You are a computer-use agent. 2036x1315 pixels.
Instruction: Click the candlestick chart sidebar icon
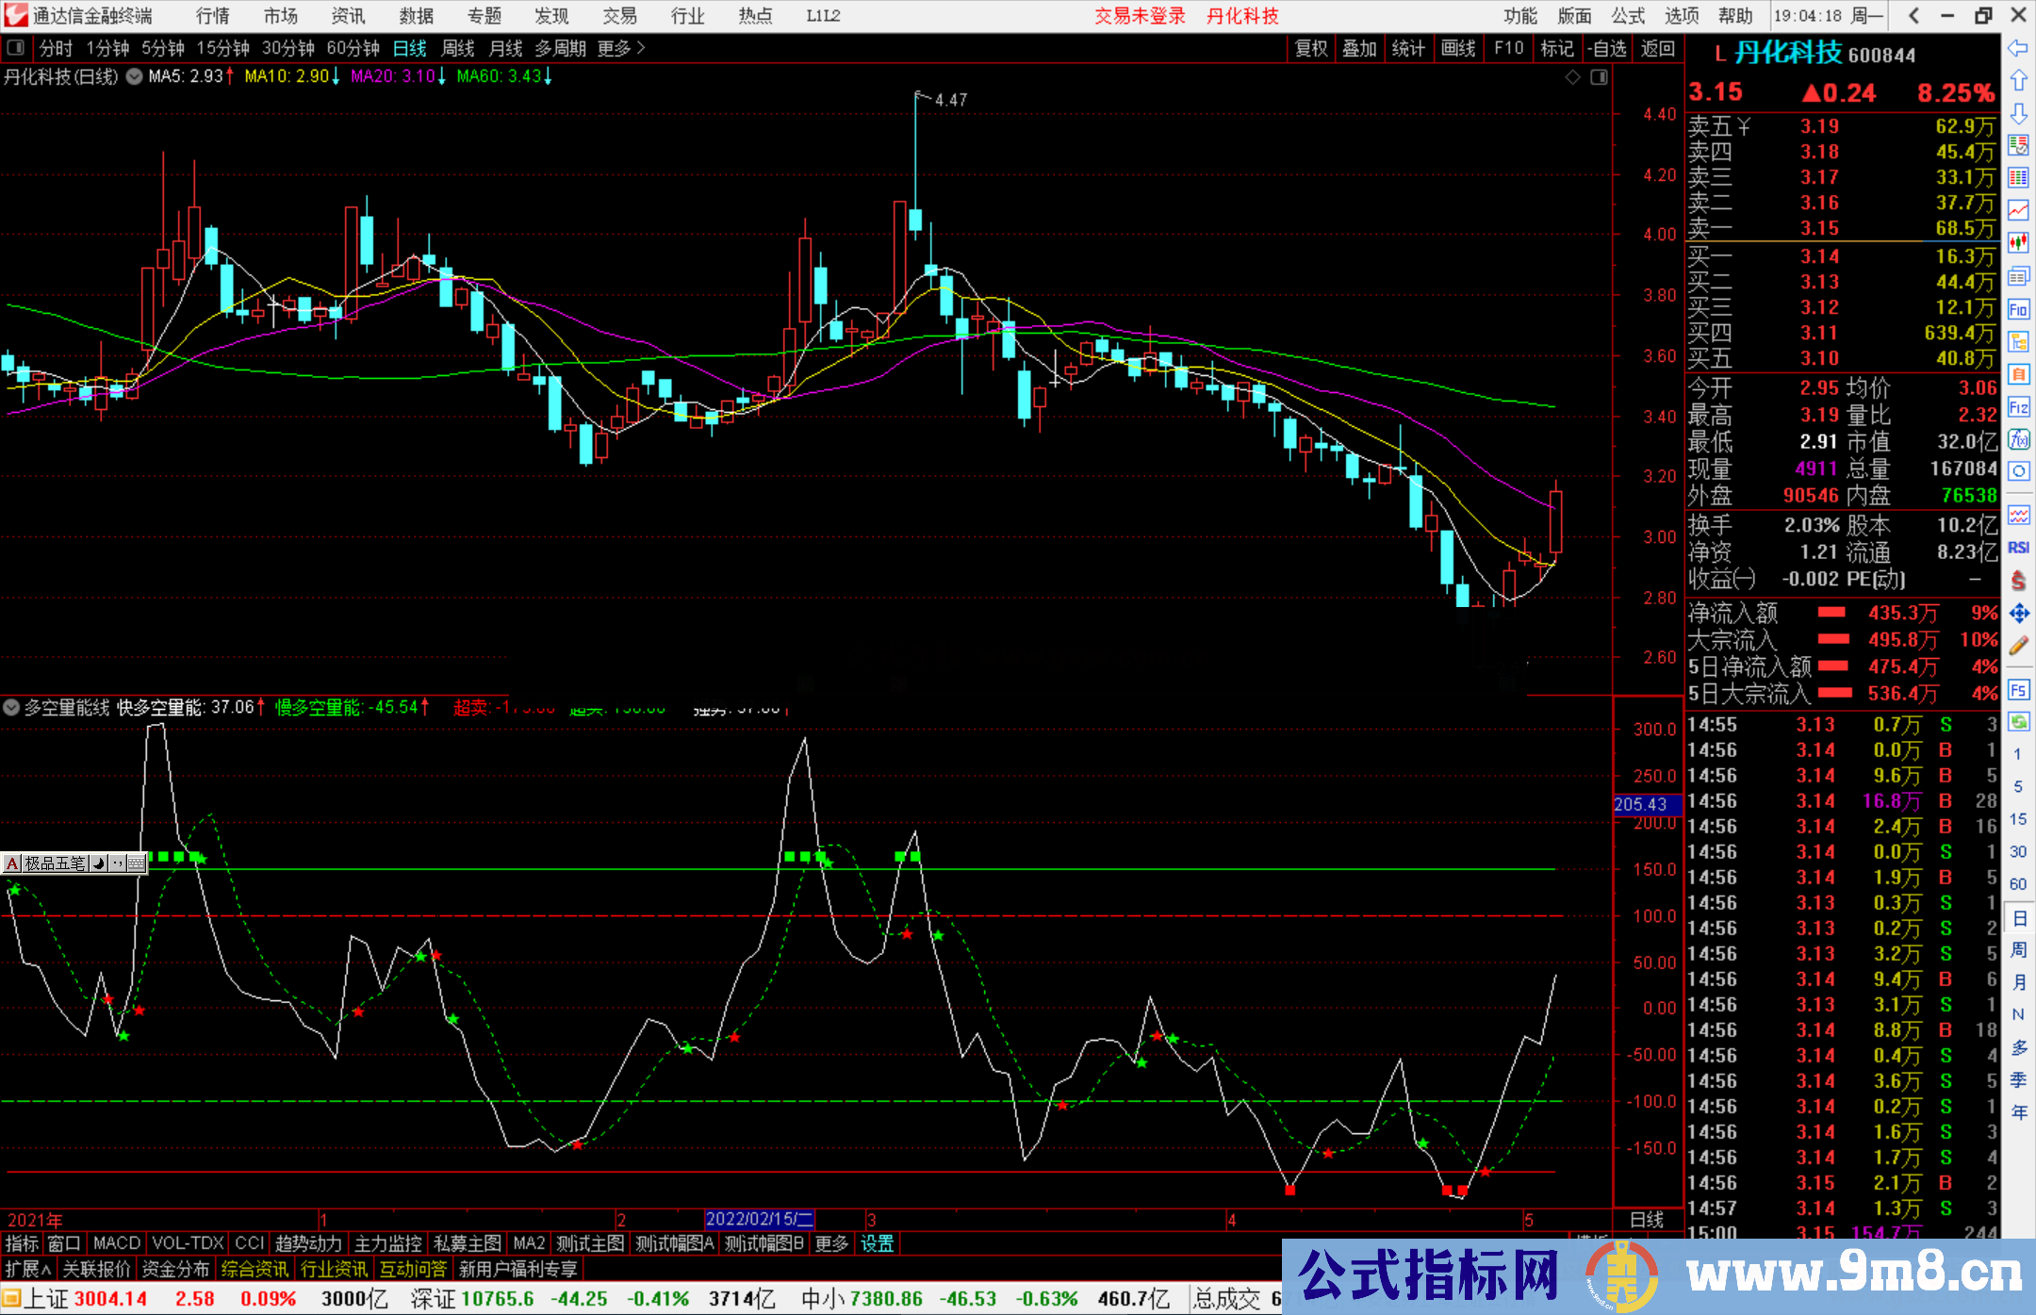pos(2018,243)
